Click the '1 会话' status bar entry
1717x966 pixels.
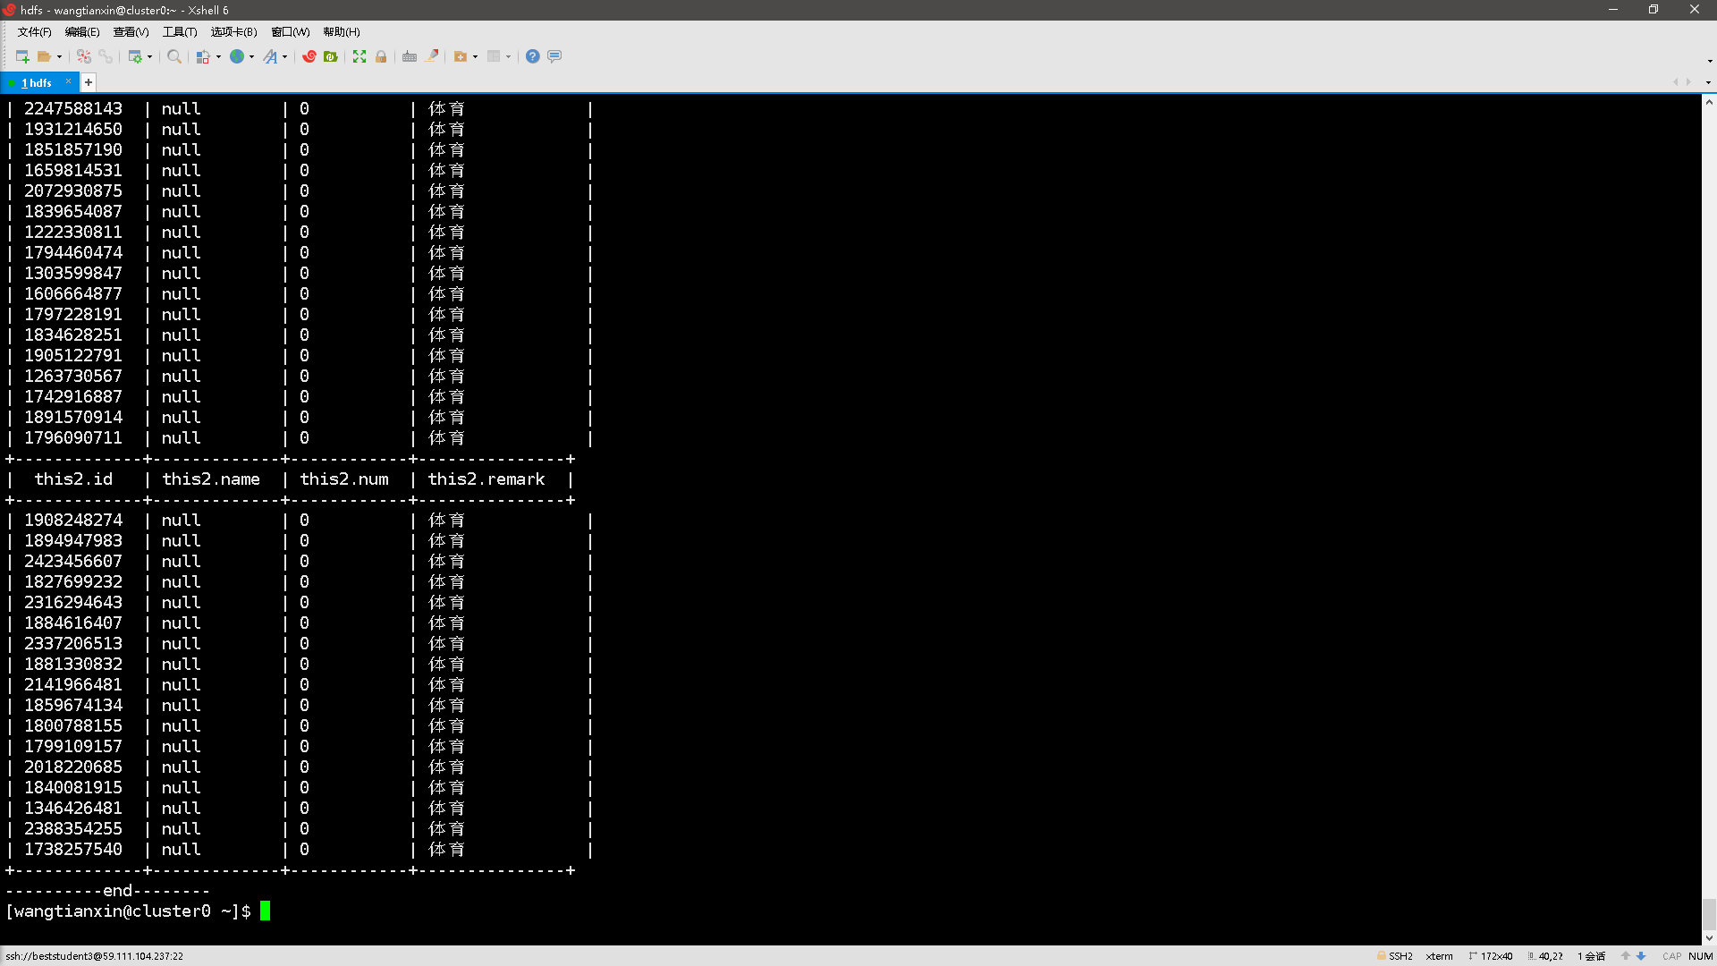[1592, 956]
